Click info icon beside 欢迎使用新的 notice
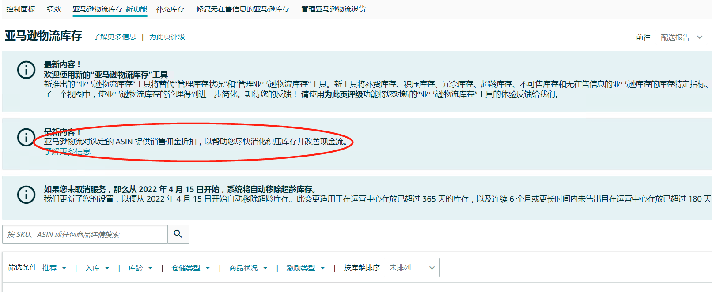712x292 pixels. point(26,70)
